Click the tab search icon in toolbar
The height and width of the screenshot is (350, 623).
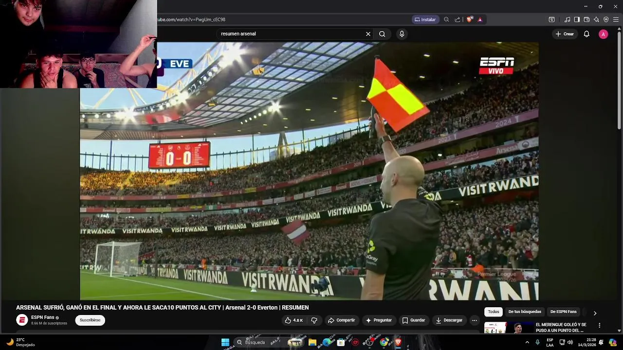pos(551,19)
